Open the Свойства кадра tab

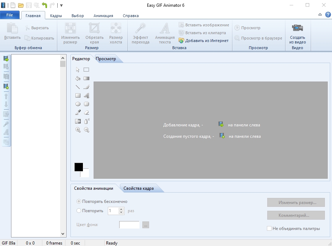click(x=138, y=188)
